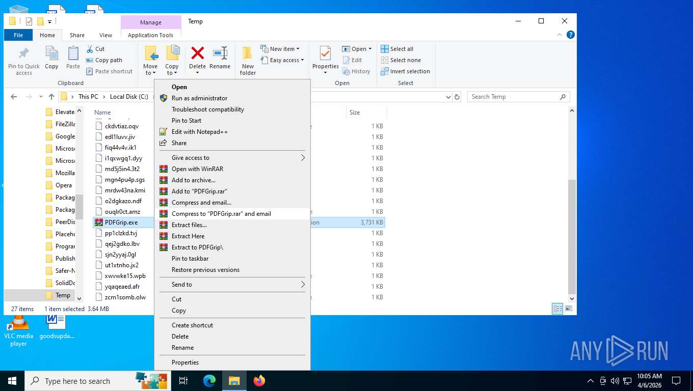Open the New item dropdown
The height and width of the screenshot is (391, 693).
(x=280, y=49)
